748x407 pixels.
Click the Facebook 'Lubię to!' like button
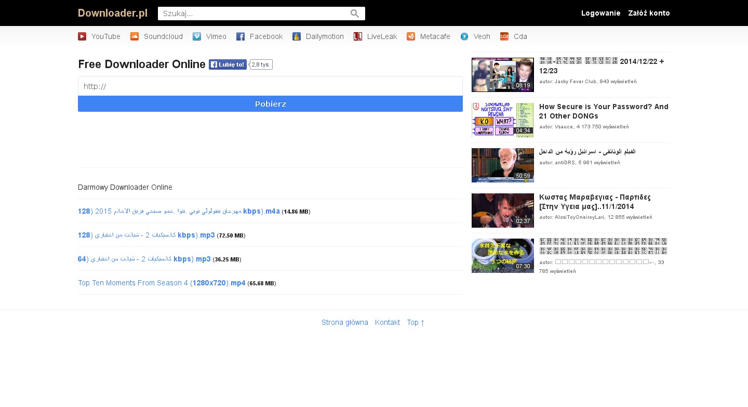228,64
